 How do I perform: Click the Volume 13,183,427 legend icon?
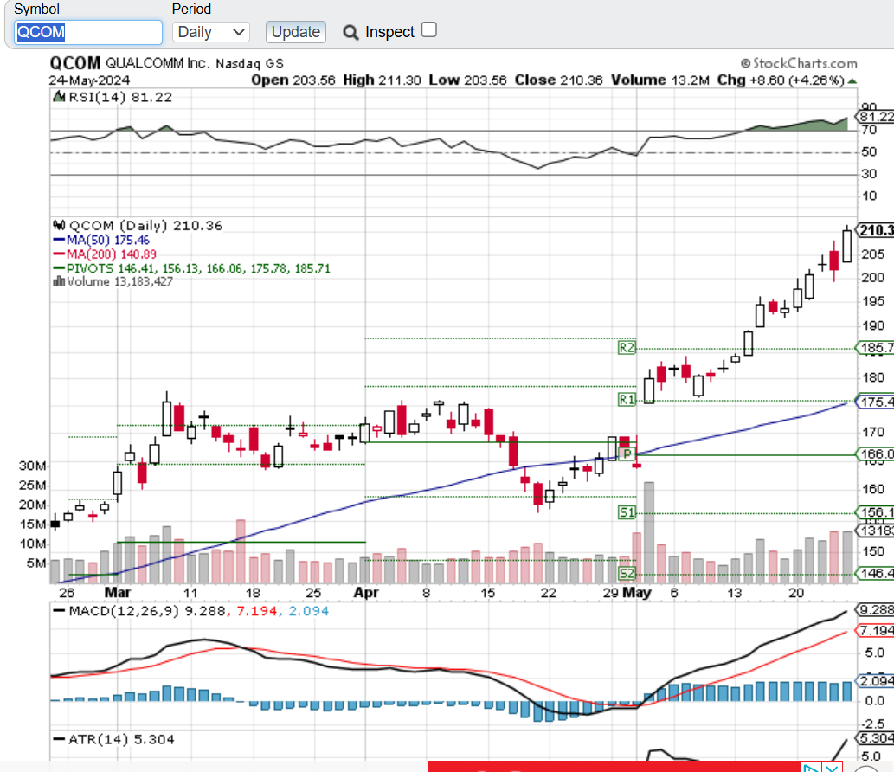(59, 281)
